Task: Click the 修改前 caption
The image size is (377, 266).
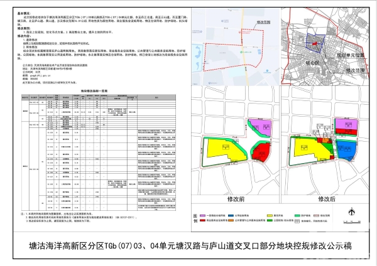Action: (236, 199)
